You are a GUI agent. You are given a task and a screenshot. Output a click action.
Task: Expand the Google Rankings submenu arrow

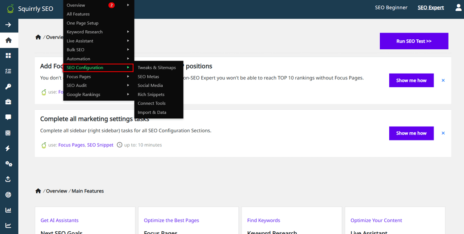click(128, 94)
